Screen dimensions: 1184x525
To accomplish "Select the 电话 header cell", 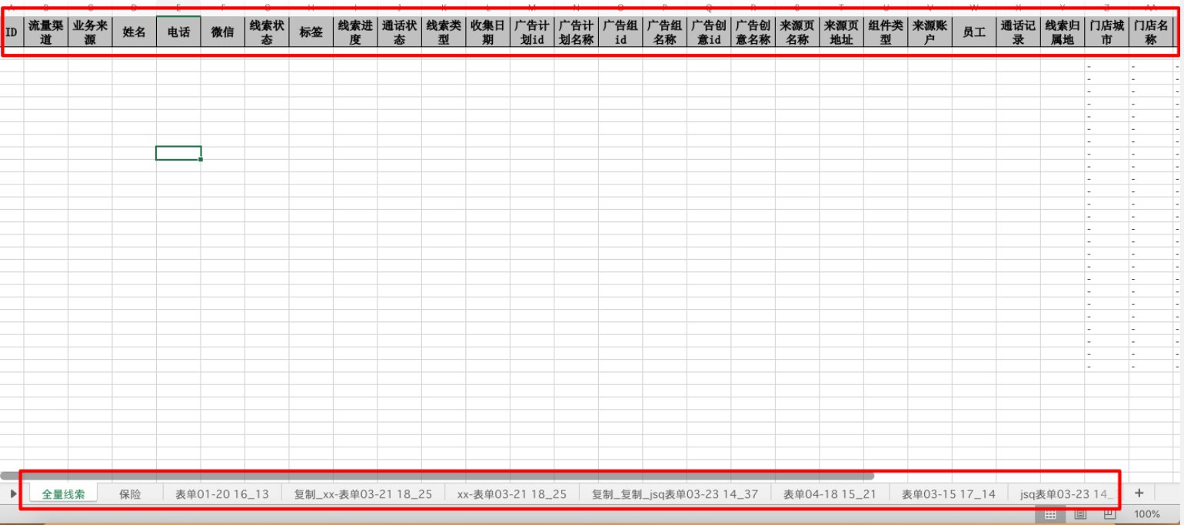I will (178, 32).
